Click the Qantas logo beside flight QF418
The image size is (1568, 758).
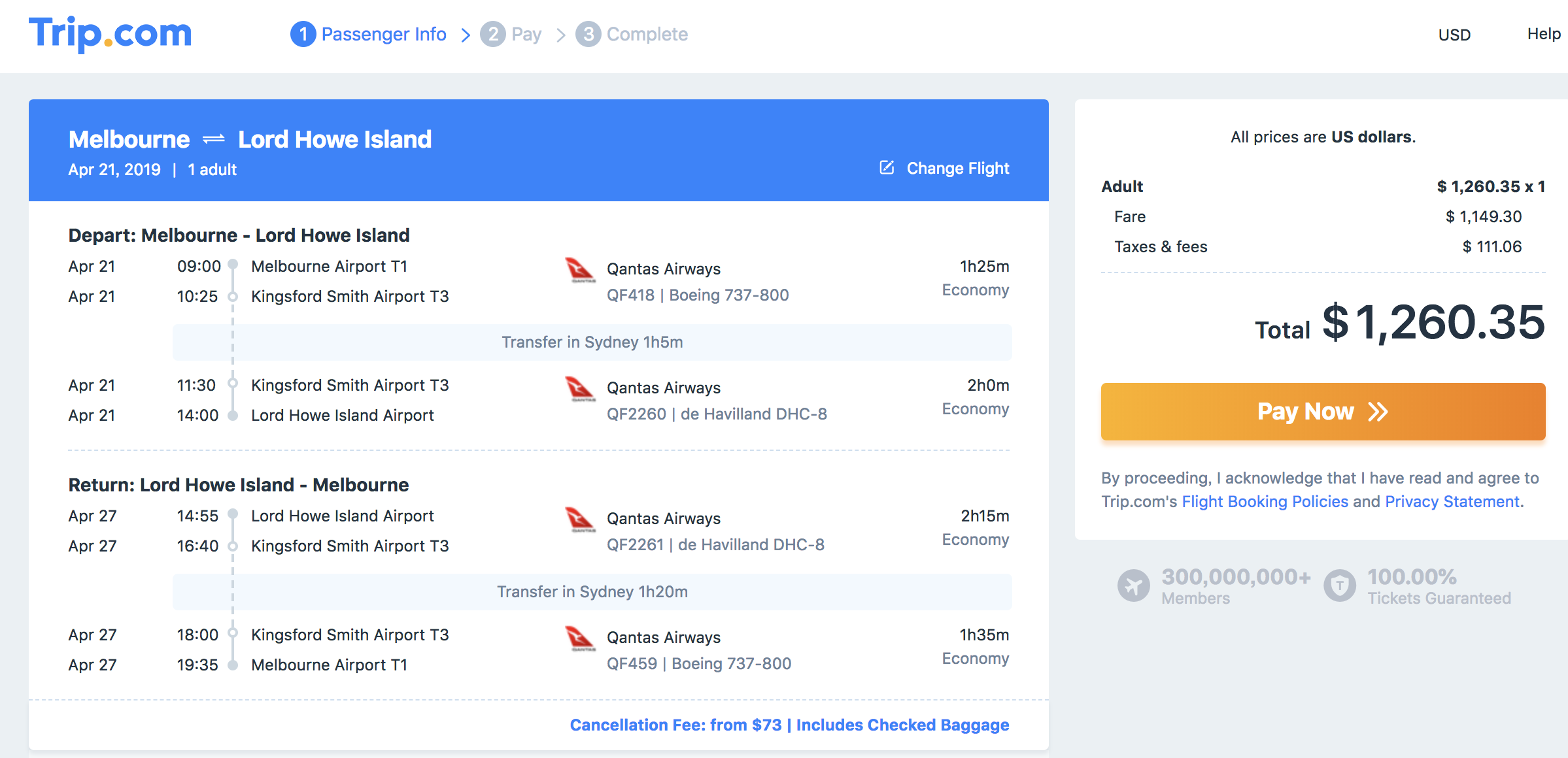(x=580, y=269)
